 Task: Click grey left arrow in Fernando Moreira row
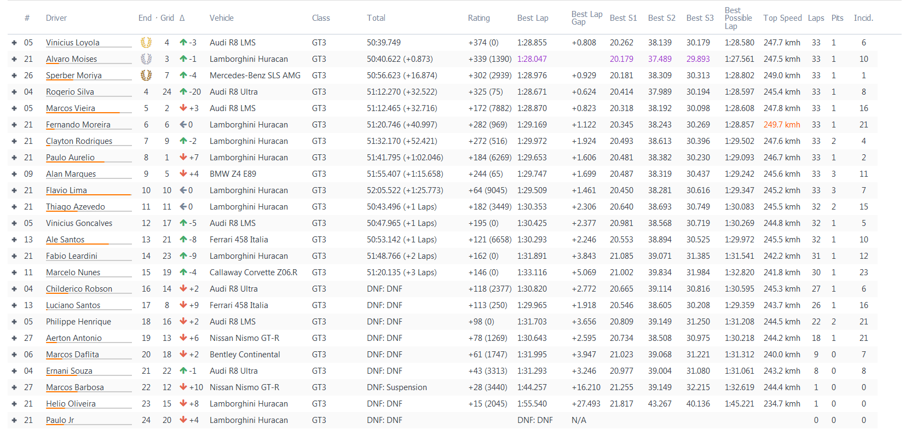tap(183, 124)
